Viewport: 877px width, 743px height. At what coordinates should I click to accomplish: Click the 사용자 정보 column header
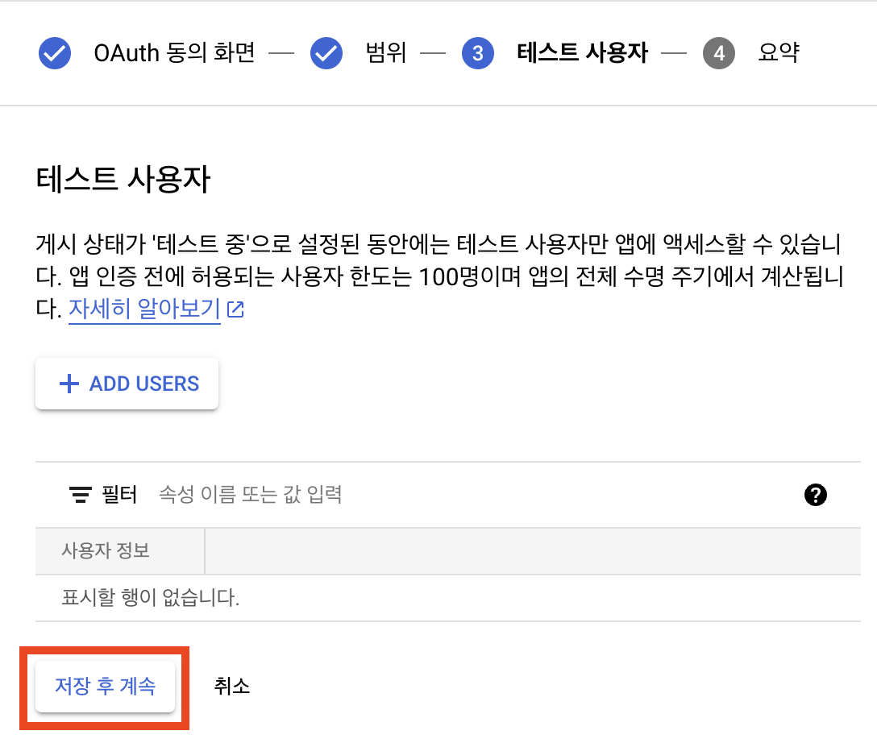106,551
